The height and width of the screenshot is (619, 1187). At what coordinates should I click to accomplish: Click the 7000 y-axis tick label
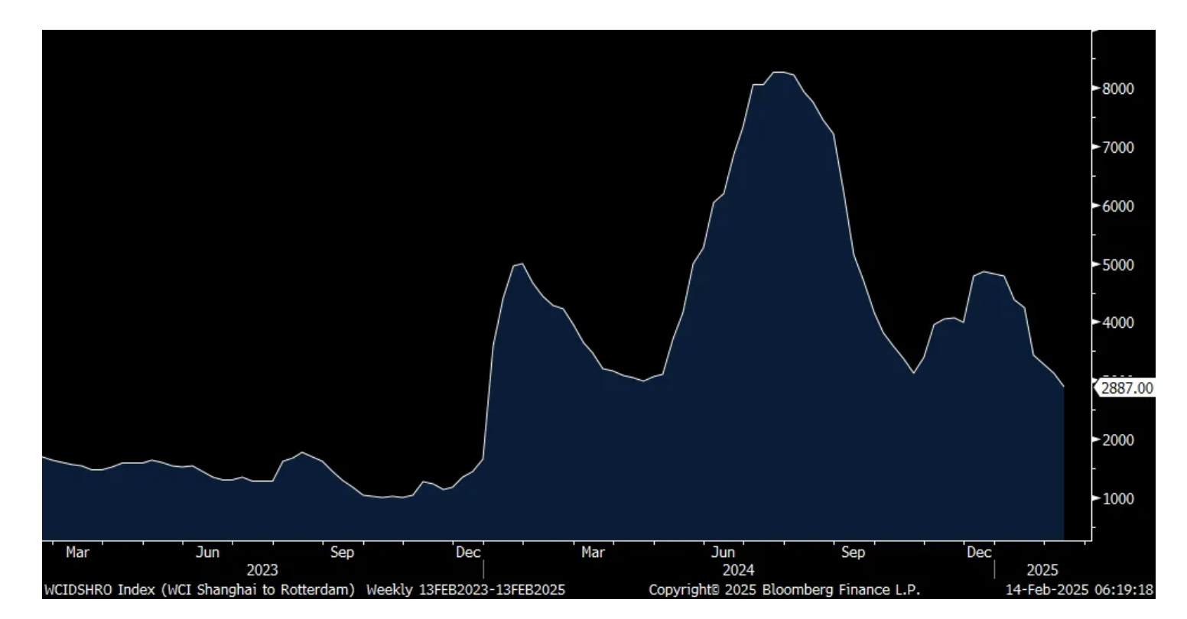(x=1117, y=147)
